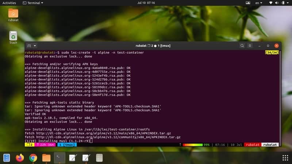This screenshot has height=164, width=292.
Task: Click the lxc-create command line
Action: tap(84, 52)
